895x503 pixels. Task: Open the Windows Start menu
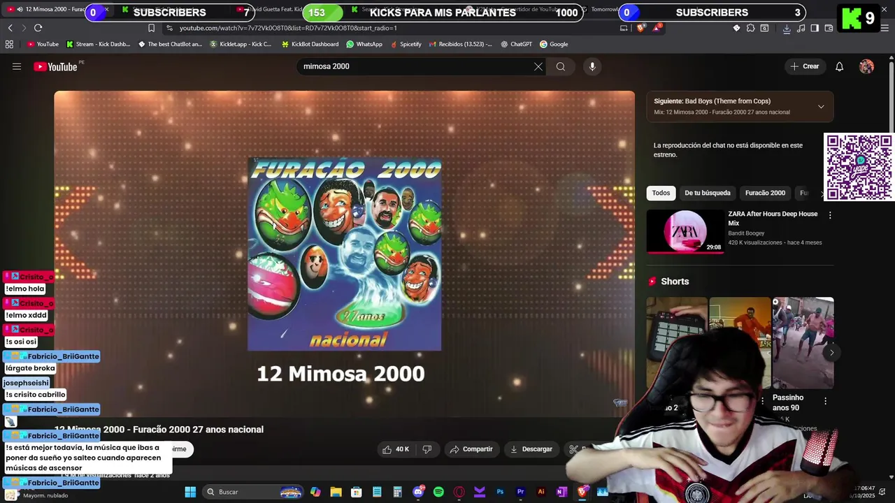[190, 492]
